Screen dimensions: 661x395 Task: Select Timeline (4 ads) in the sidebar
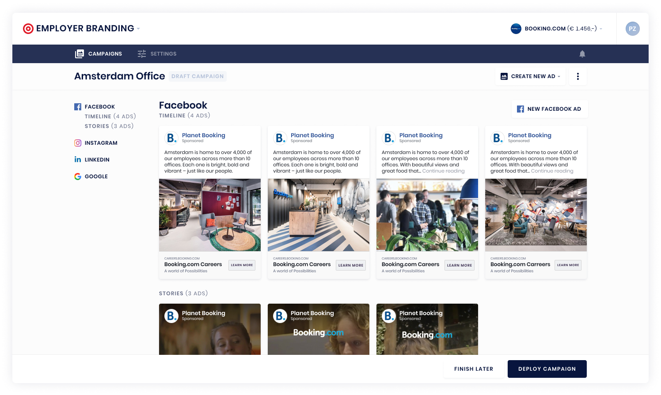coord(110,117)
